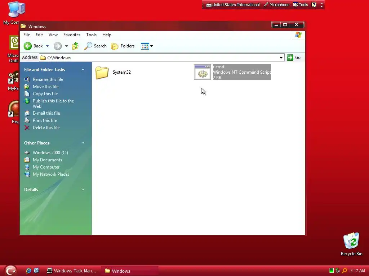Click the Delete this file red X icon
The image size is (369, 276).
coord(27,128)
